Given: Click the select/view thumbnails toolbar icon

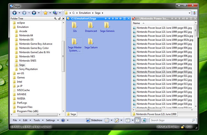Looking at the screenshot, I should 107,120.
